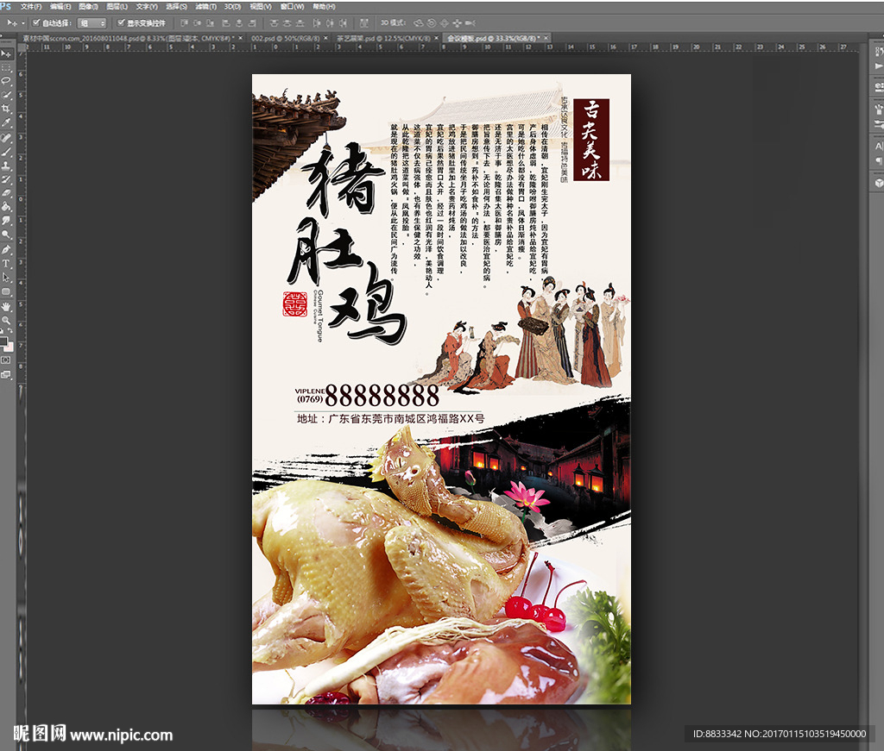
Task: Open the 视图(V) menu
Action: click(261, 7)
